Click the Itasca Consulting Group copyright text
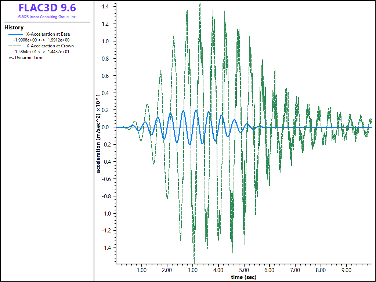This screenshot has width=376, height=282. pos(47,17)
